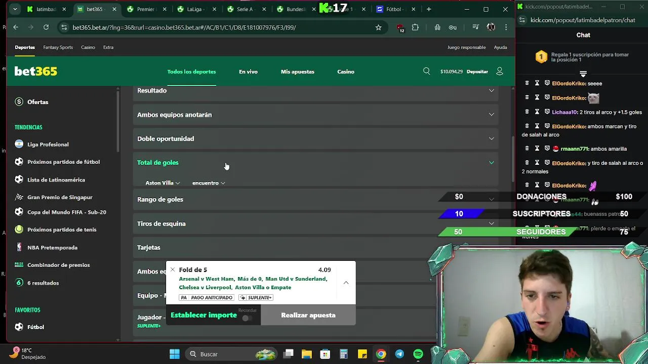Click the bet365 logo

(35, 71)
